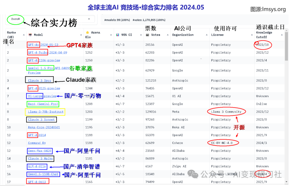This screenshot has height=186, width=291.
Task: Click the ballot icon beside Votes header
Action: (x=147, y=35)
